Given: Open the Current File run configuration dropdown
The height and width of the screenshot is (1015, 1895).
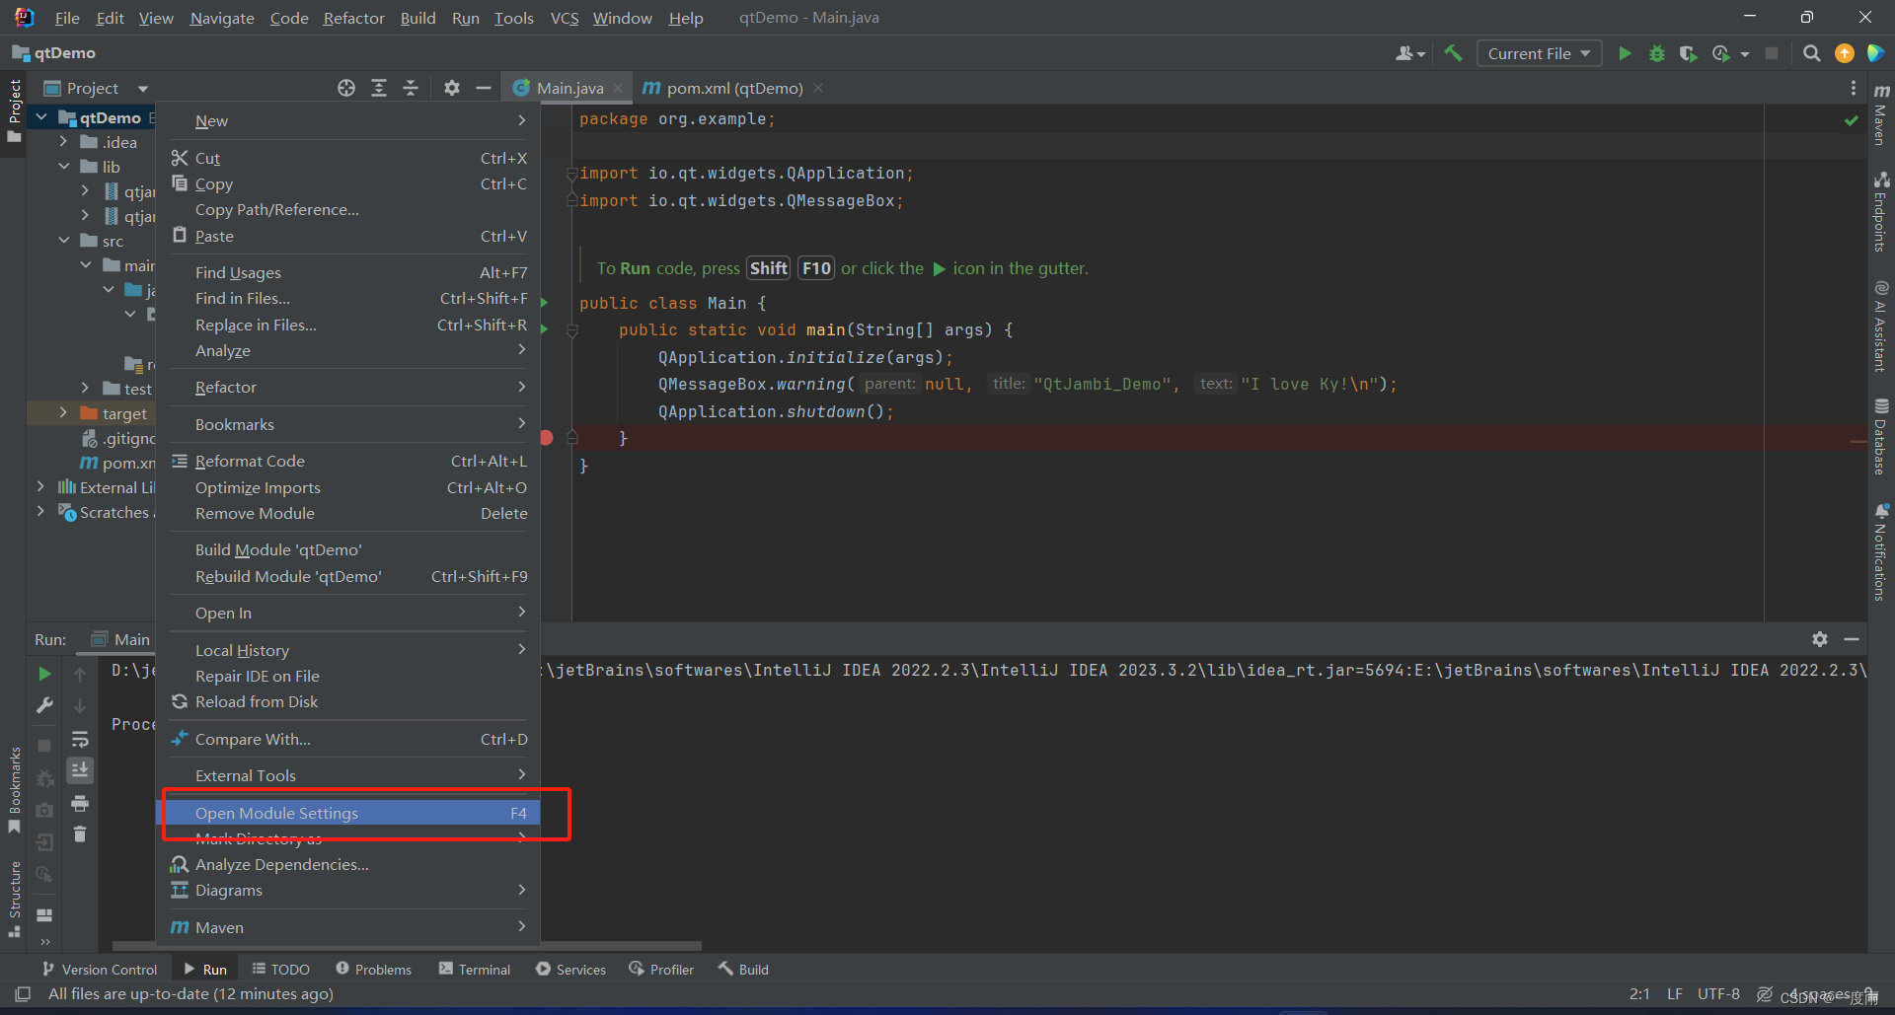Looking at the screenshot, I should 1538,53.
